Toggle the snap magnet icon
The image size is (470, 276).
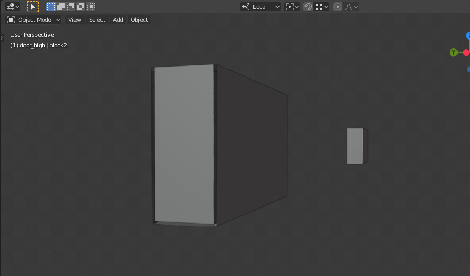click(308, 7)
